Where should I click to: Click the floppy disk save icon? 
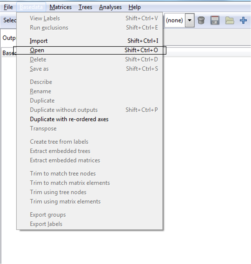click(x=215, y=21)
